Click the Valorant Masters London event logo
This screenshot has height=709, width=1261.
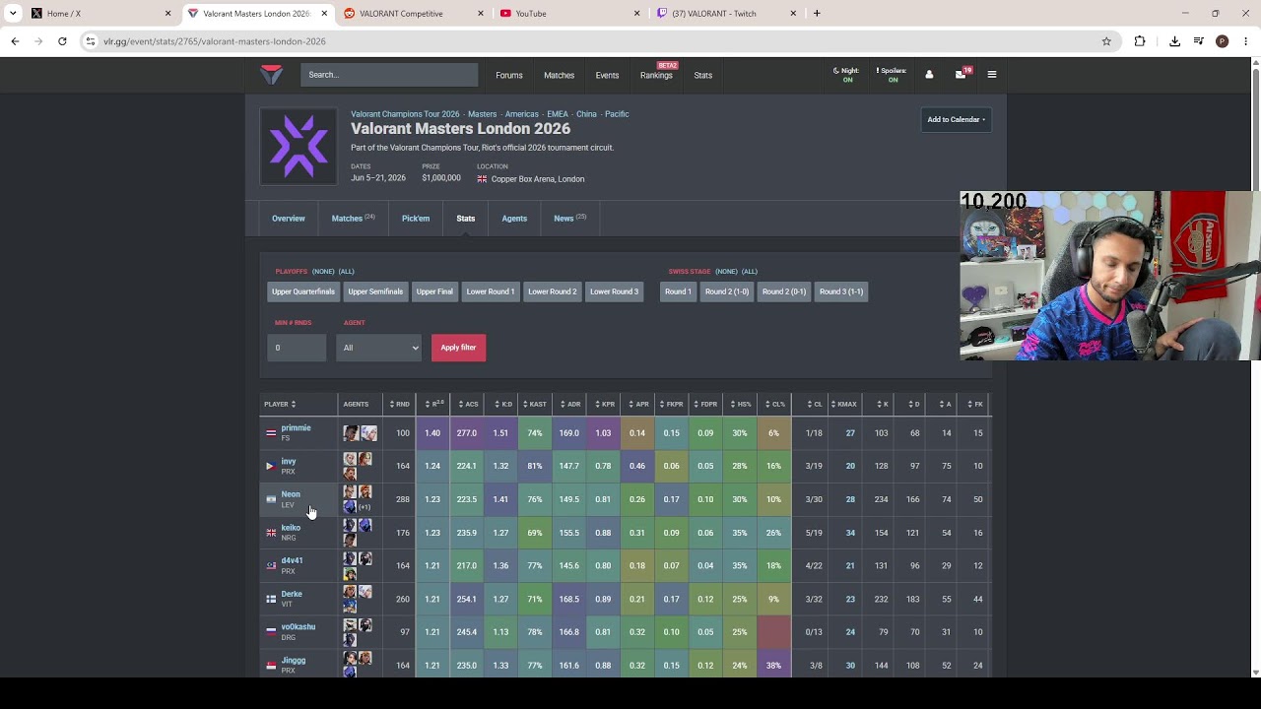click(x=299, y=146)
